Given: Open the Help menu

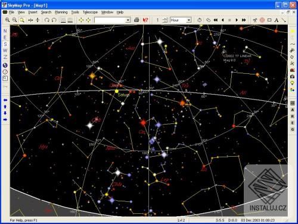Looking at the screenshot, I should click(120, 13).
